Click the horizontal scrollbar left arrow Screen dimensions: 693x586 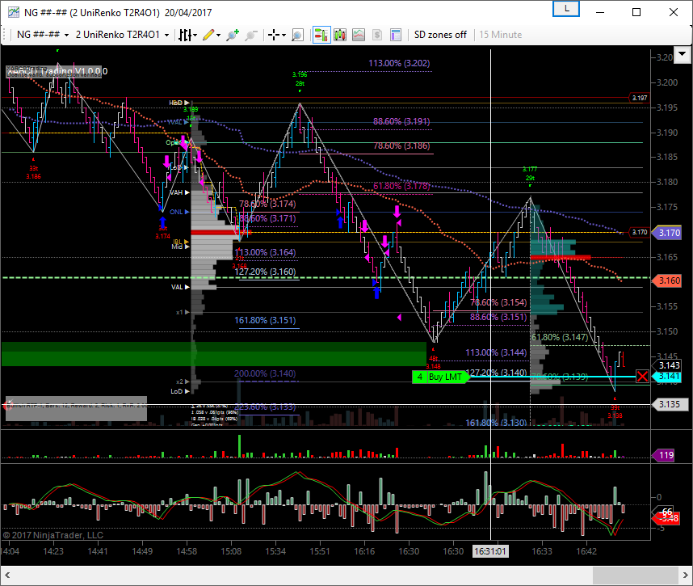(x=7, y=575)
